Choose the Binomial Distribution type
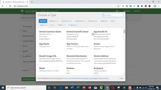The height and width of the screenshot is (90, 161). click(x=76, y=56)
